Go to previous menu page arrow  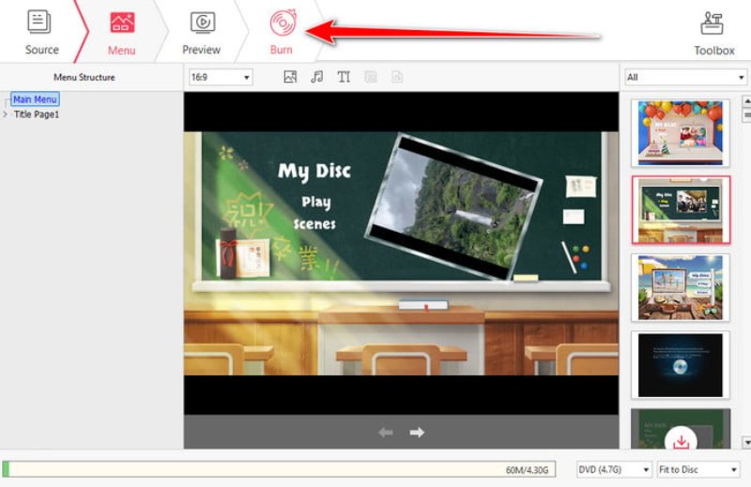click(385, 433)
